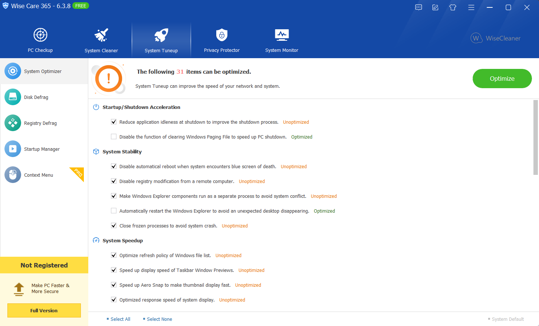Click the Select None link
This screenshot has width=539, height=326.
point(160,319)
